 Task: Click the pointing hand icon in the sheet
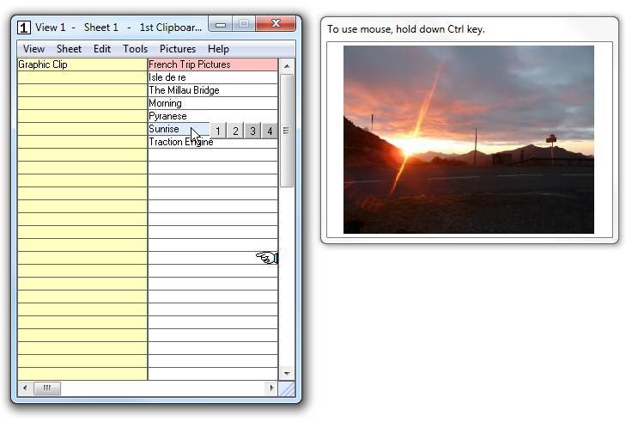pyautogui.click(x=267, y=258)
